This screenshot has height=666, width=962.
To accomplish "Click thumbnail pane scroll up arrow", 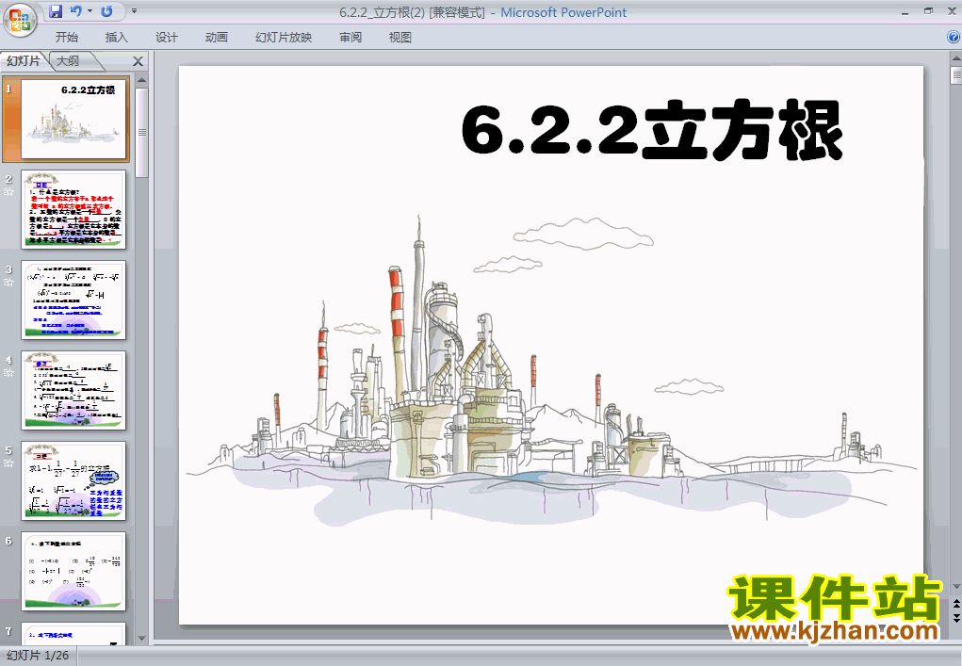I will click(141, 80).
